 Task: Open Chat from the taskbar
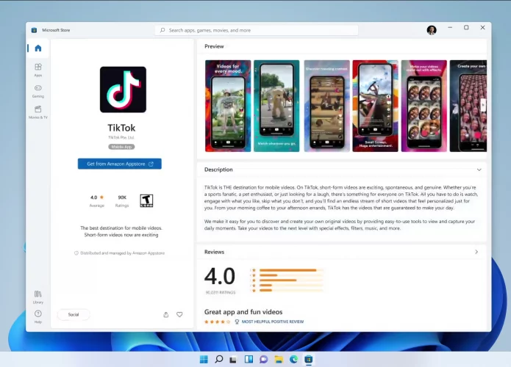click(x=263, y=359)
